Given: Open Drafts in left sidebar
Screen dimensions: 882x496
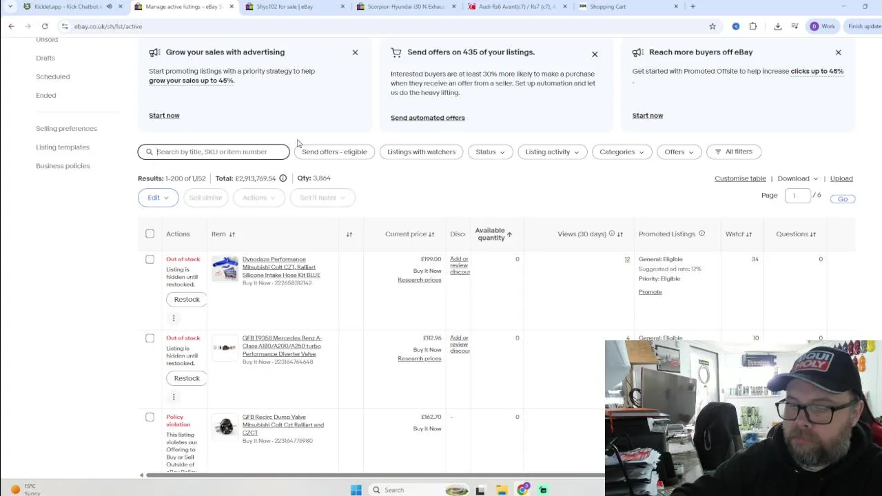Looking at the screenshot, I should click(45, 58).
